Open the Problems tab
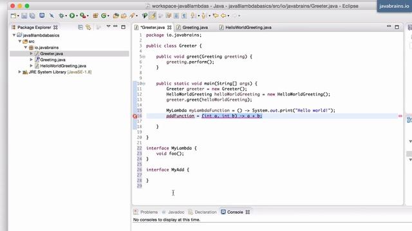 click(149, 212)
